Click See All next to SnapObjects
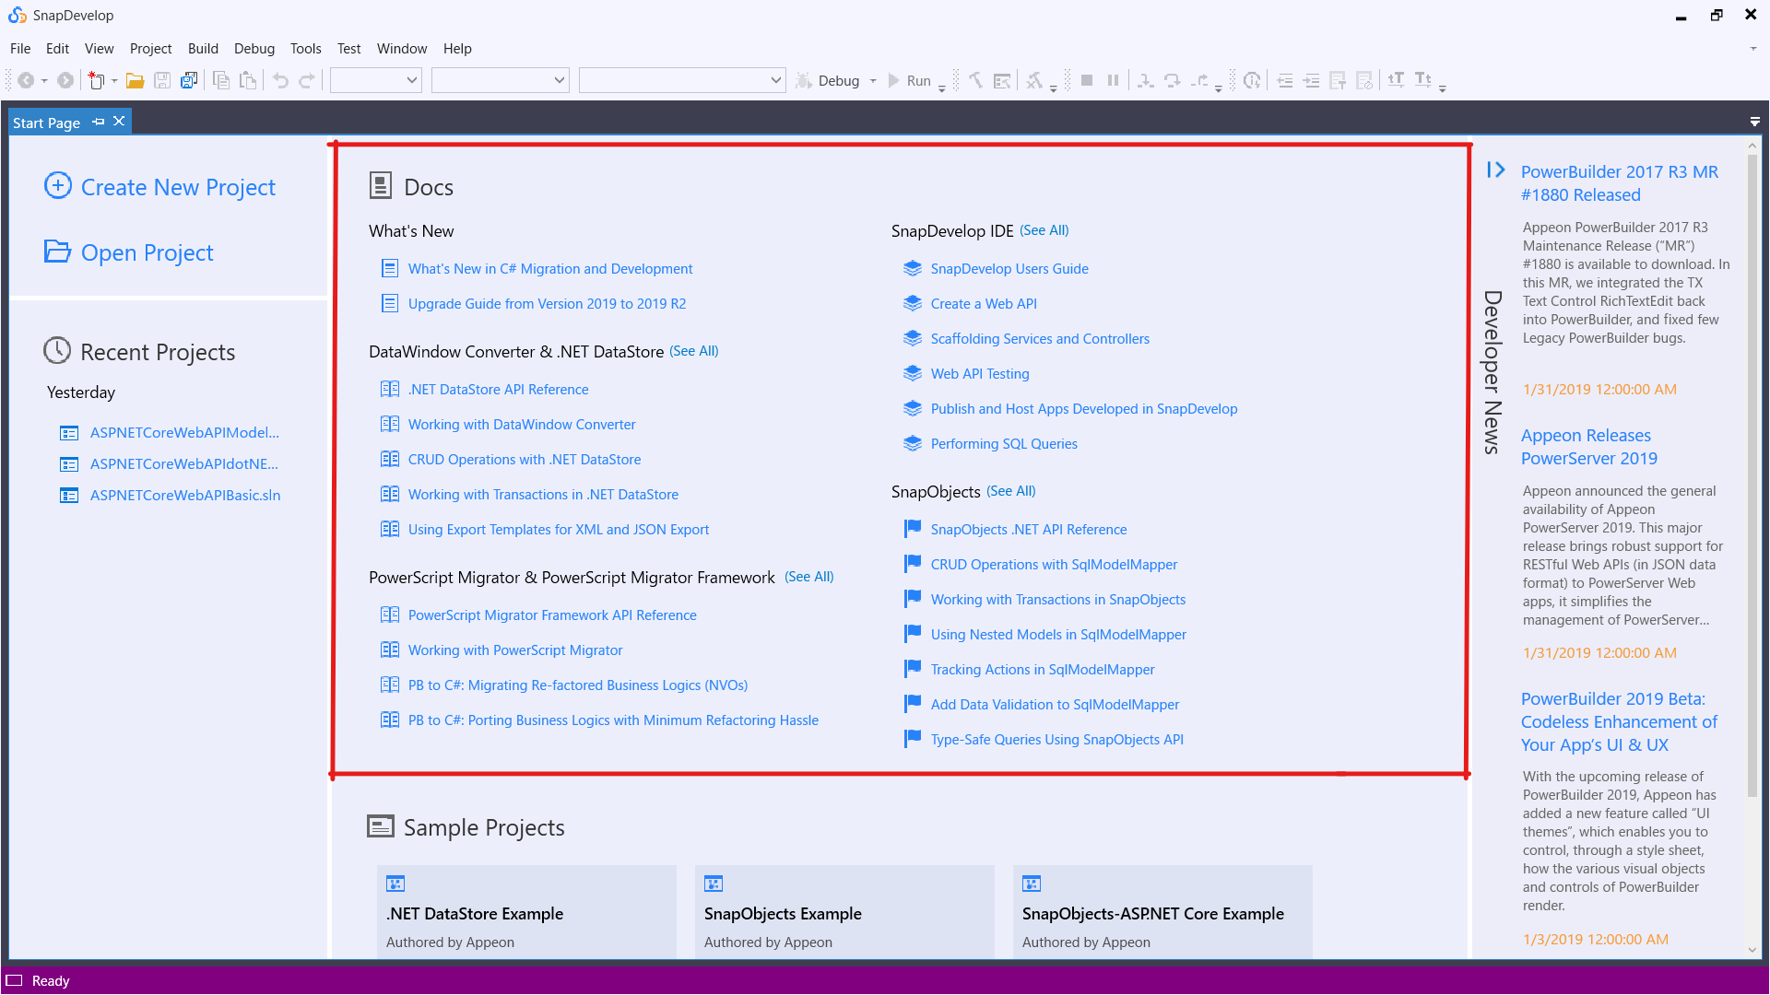This screenshot has height=995, width=1770. (x=1010, y=491)
